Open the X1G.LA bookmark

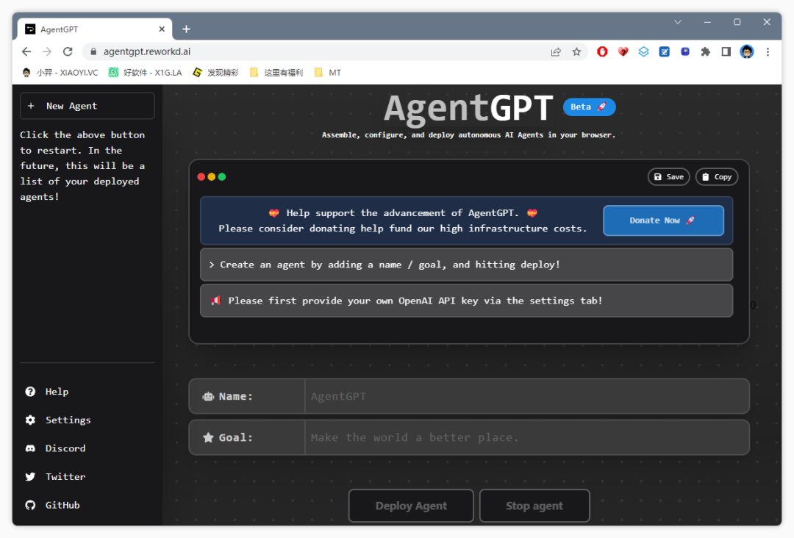click(146, 73)
